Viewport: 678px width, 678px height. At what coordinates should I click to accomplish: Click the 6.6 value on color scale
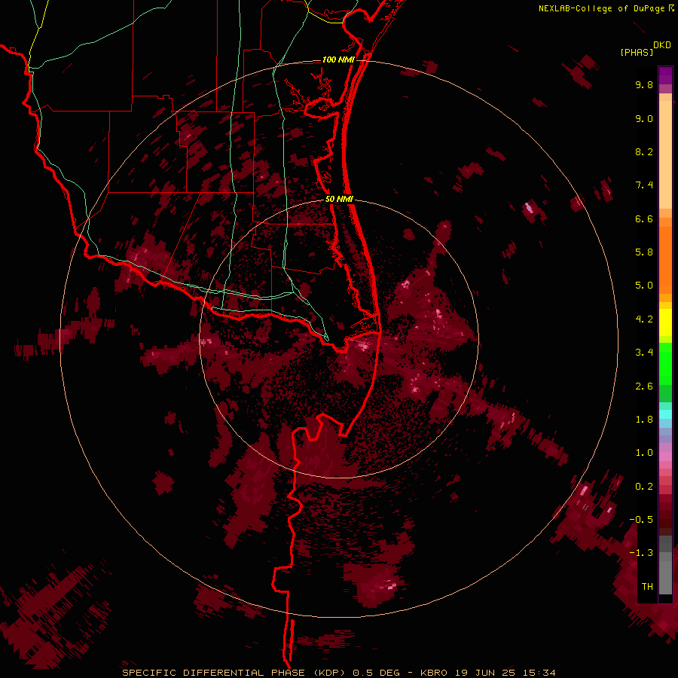pyautogui.click(x=644, y=218)
